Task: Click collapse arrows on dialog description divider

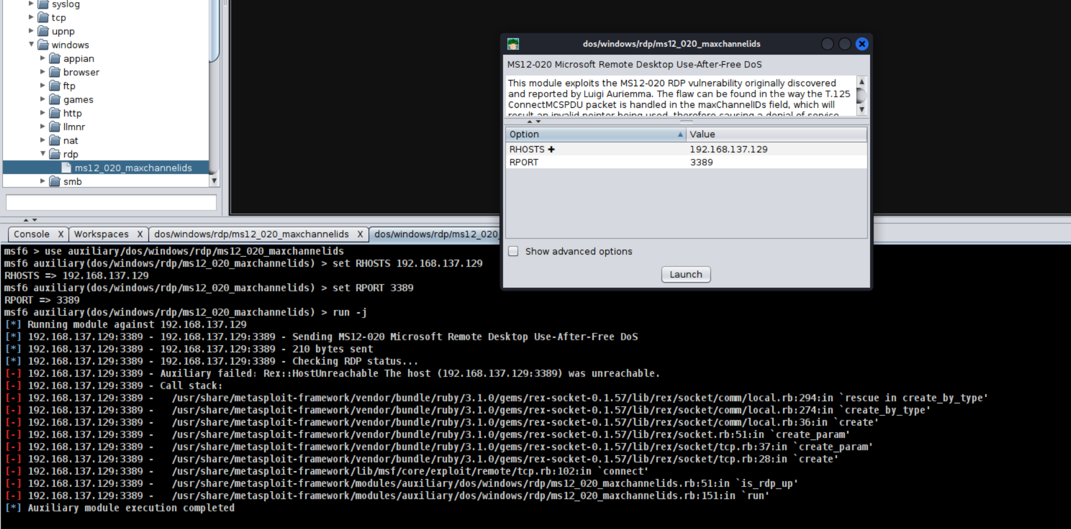Action: [x=534, y=121]
